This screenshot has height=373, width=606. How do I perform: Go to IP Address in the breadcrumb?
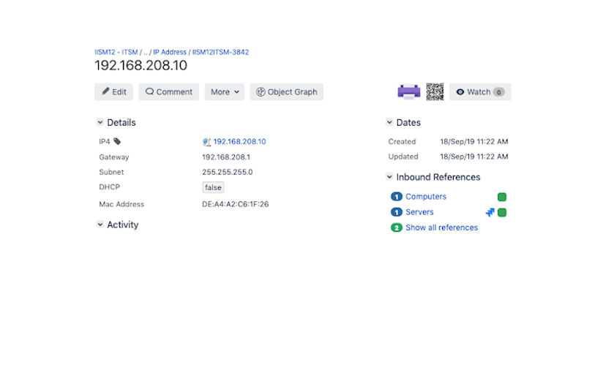coord(170,53)
